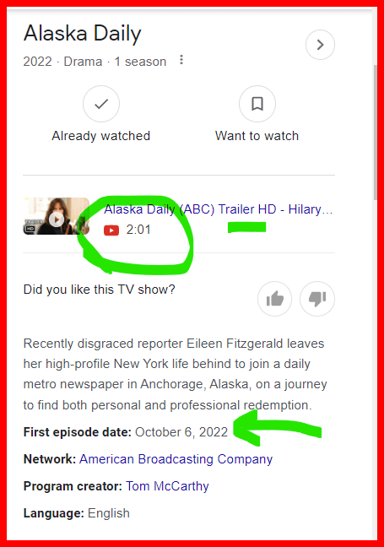Click the thumbs up like icon

tap(274, 299)
